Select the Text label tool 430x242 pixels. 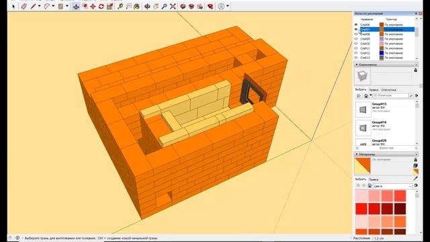[128, 6]
